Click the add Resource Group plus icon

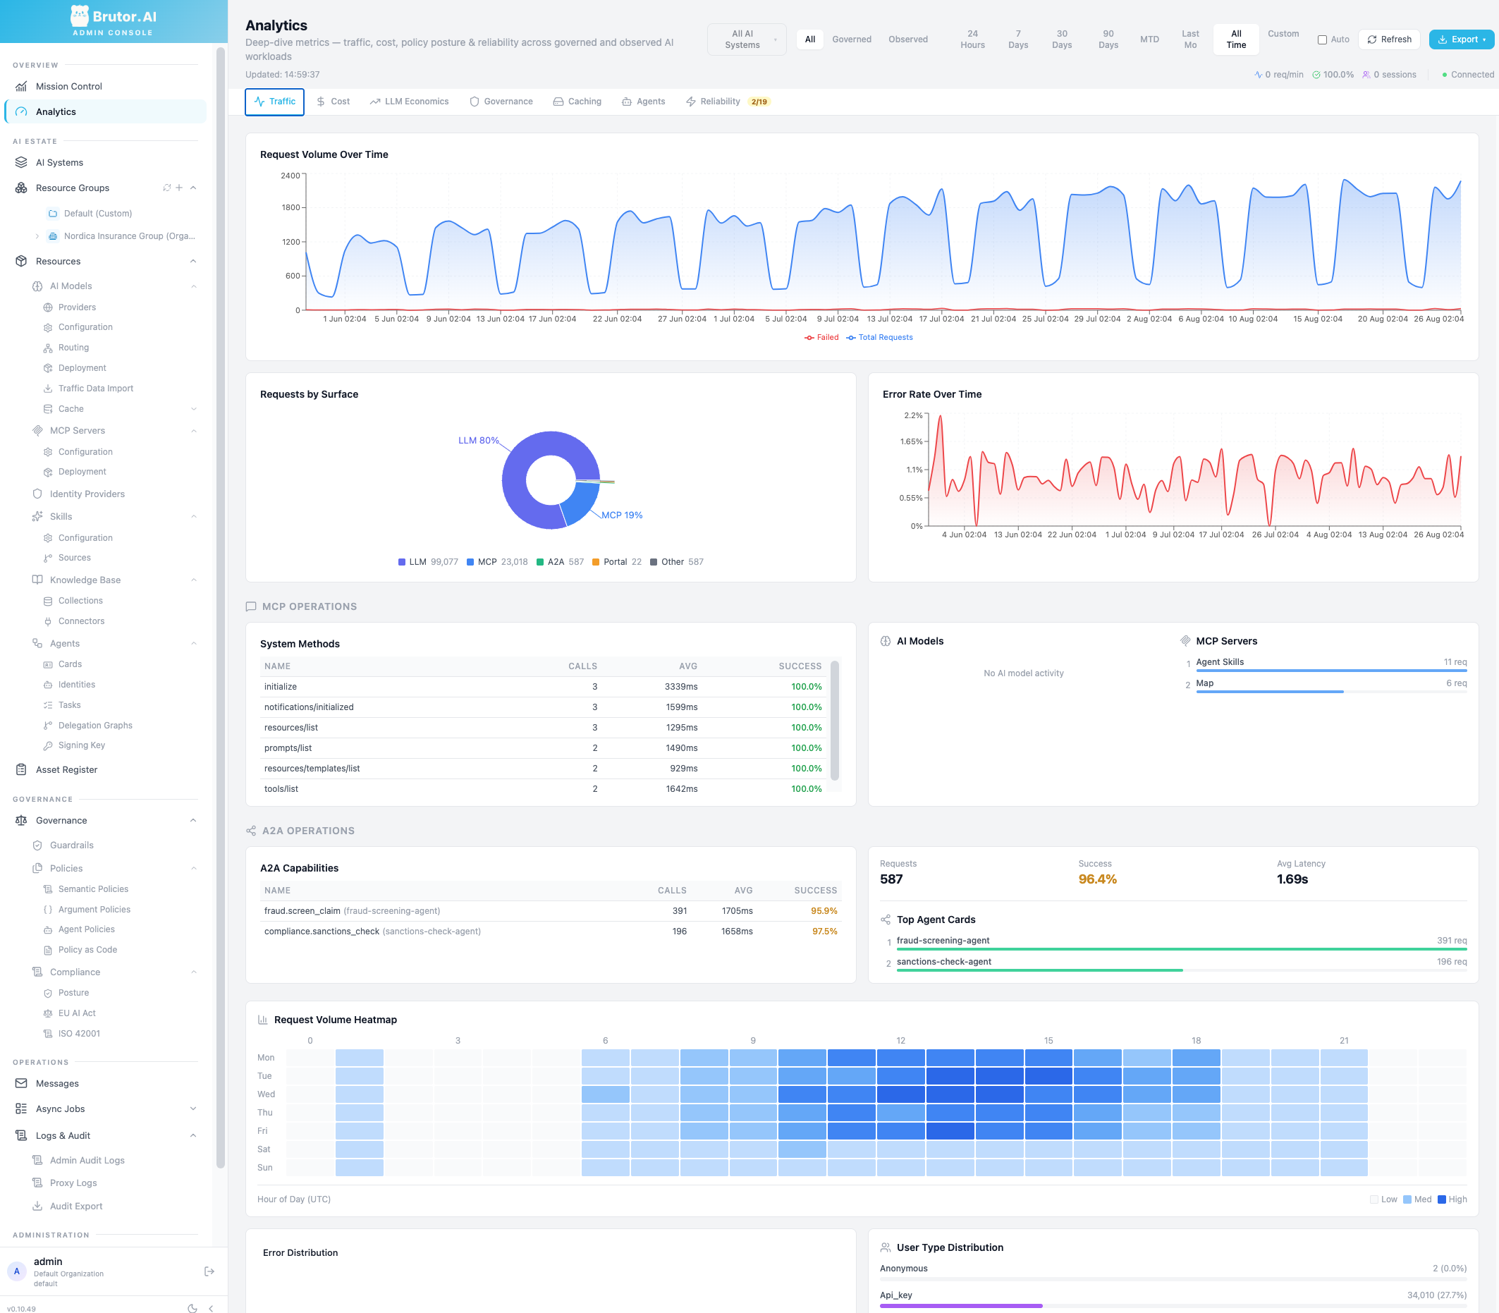tap(179, 188)
